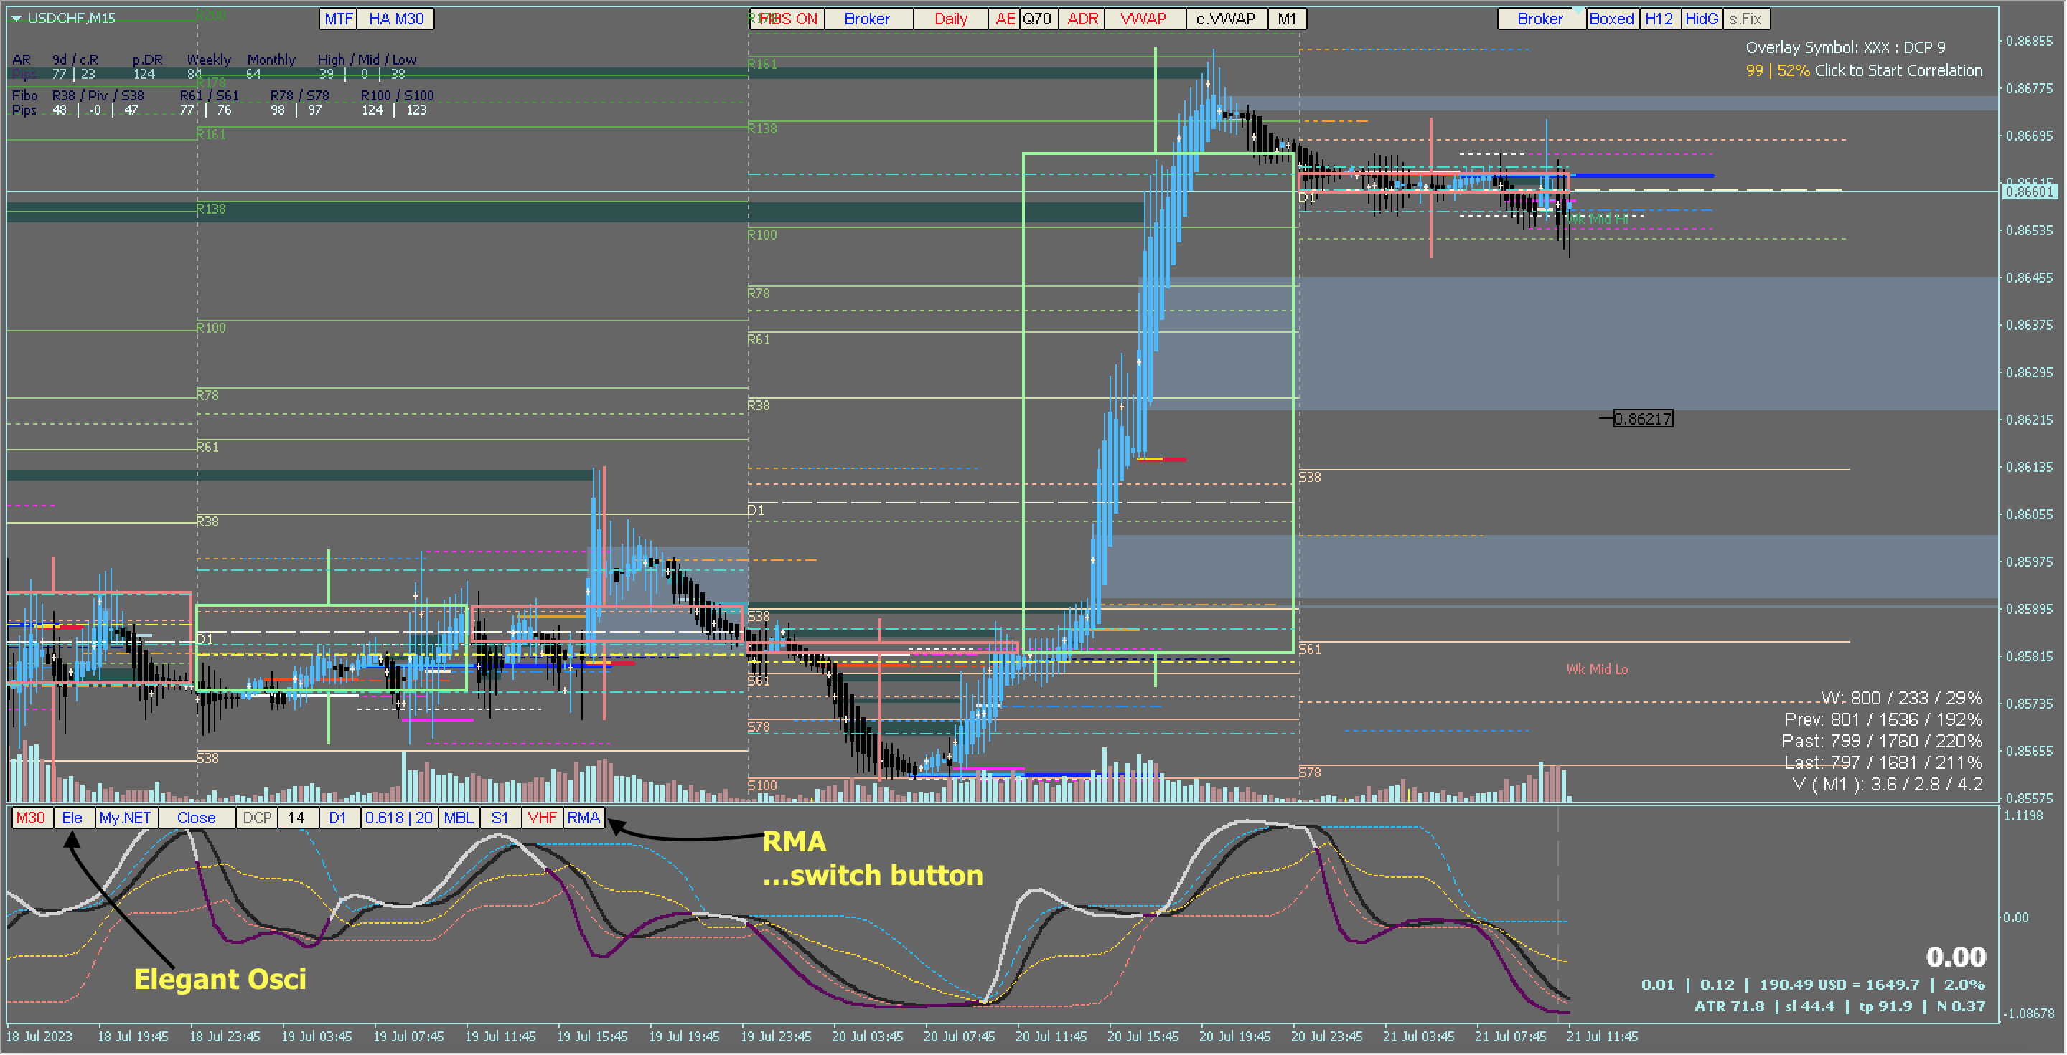Toggle the VHF indicator button
Image resolution: width=2067 pixels, height=1055 pixels.
pos(542,818)
